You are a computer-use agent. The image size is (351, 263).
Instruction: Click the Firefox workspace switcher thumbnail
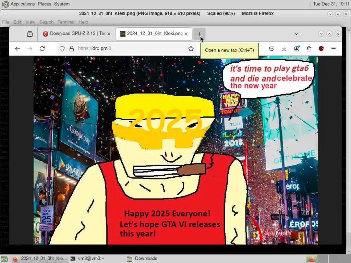[x=312, y=259]
